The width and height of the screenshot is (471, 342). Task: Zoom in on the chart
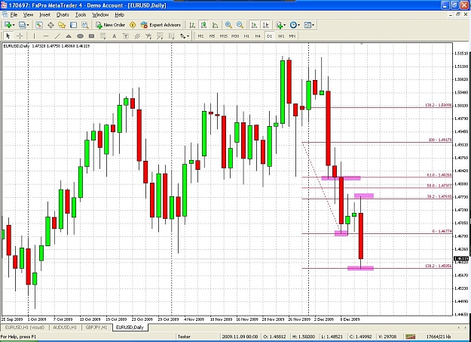click(228, 25)
